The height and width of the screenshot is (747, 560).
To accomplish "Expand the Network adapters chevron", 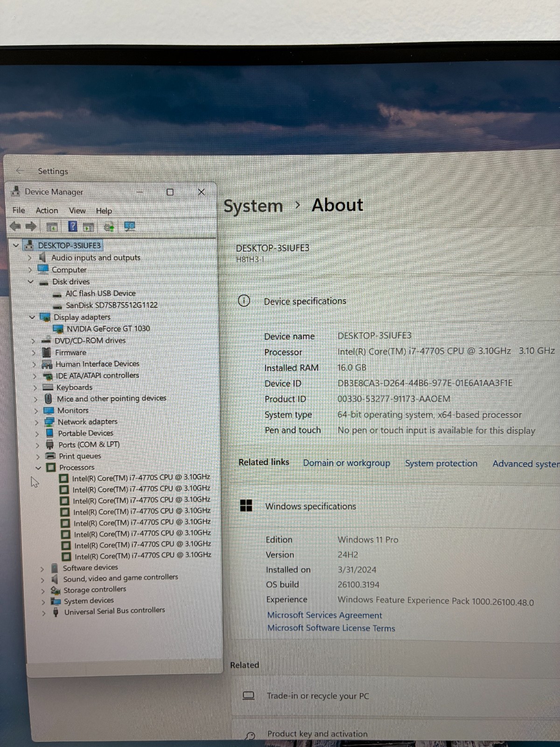I will (36, 422).
